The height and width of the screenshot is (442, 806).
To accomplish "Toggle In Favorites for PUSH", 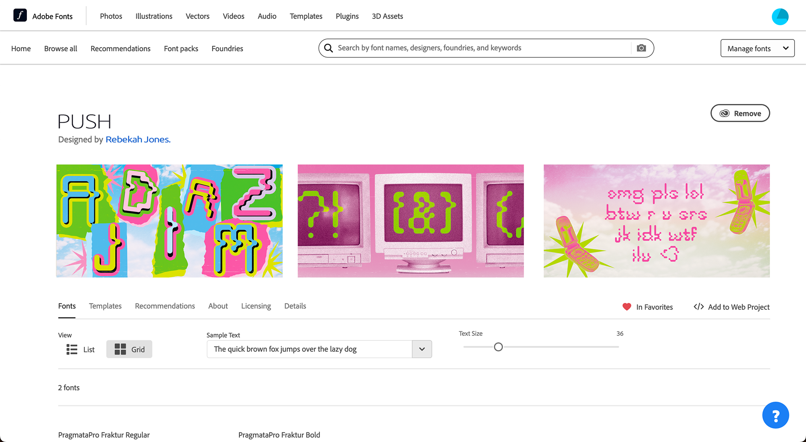I will [648, 307].
